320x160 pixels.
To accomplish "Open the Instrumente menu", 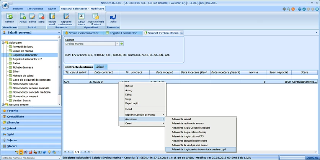I will click(x=35, y=8).
